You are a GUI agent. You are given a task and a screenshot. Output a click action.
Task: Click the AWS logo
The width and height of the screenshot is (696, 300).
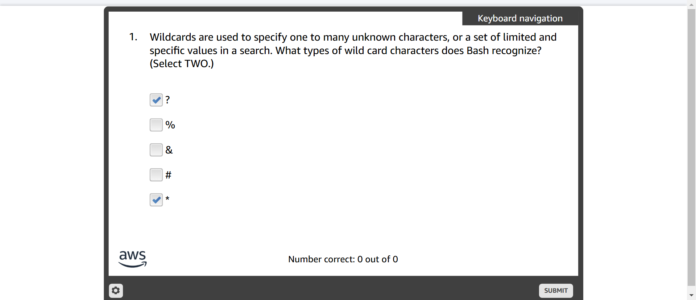(133, 259)
